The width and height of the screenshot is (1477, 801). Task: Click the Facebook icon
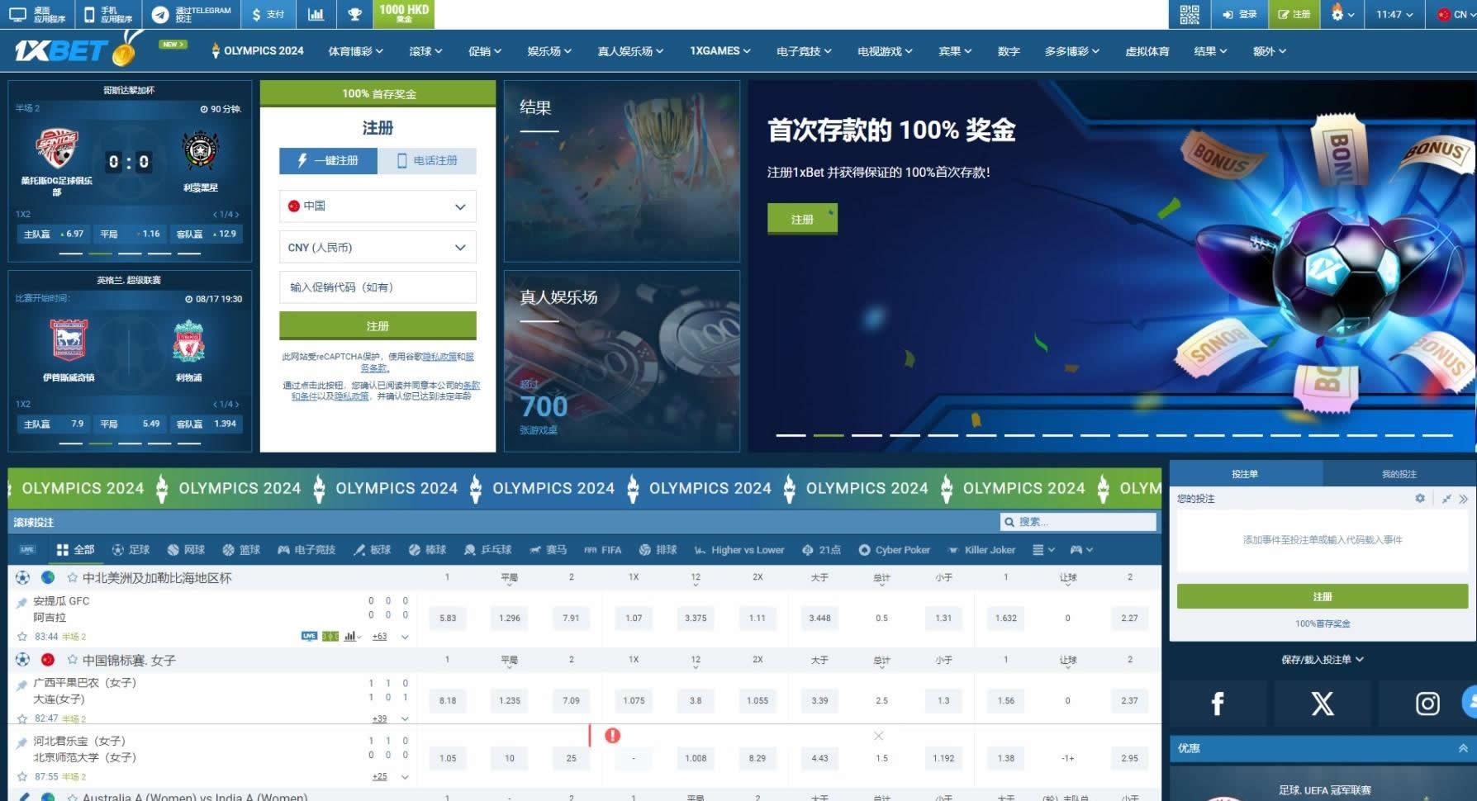point(1218,704)
